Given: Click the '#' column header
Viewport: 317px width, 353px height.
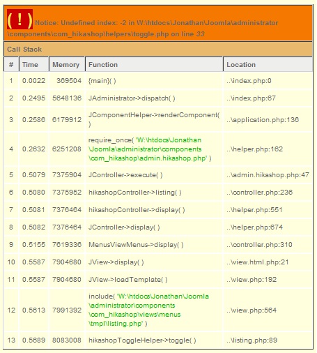Looking at the screenshot, I should point(11,65).
